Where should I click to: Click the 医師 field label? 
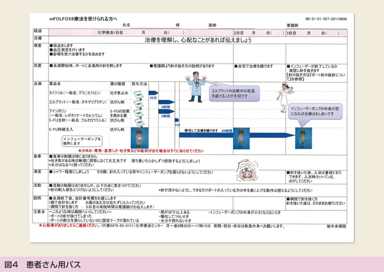click(212, 25)
